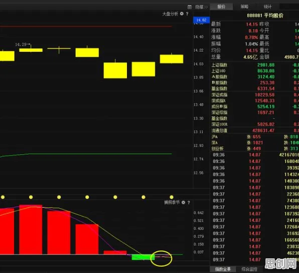299x273 pixels.
Task: Select the 指数全景 bottom tab
Action: pos(223,269)
